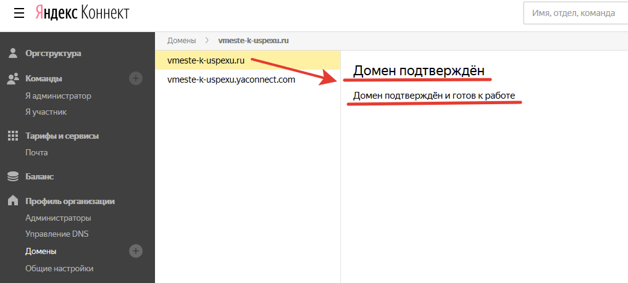
Task: Go to Администраторы page
Action: pos(58,218)
